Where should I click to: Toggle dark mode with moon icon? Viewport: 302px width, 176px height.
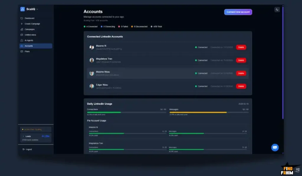point(277,10)
